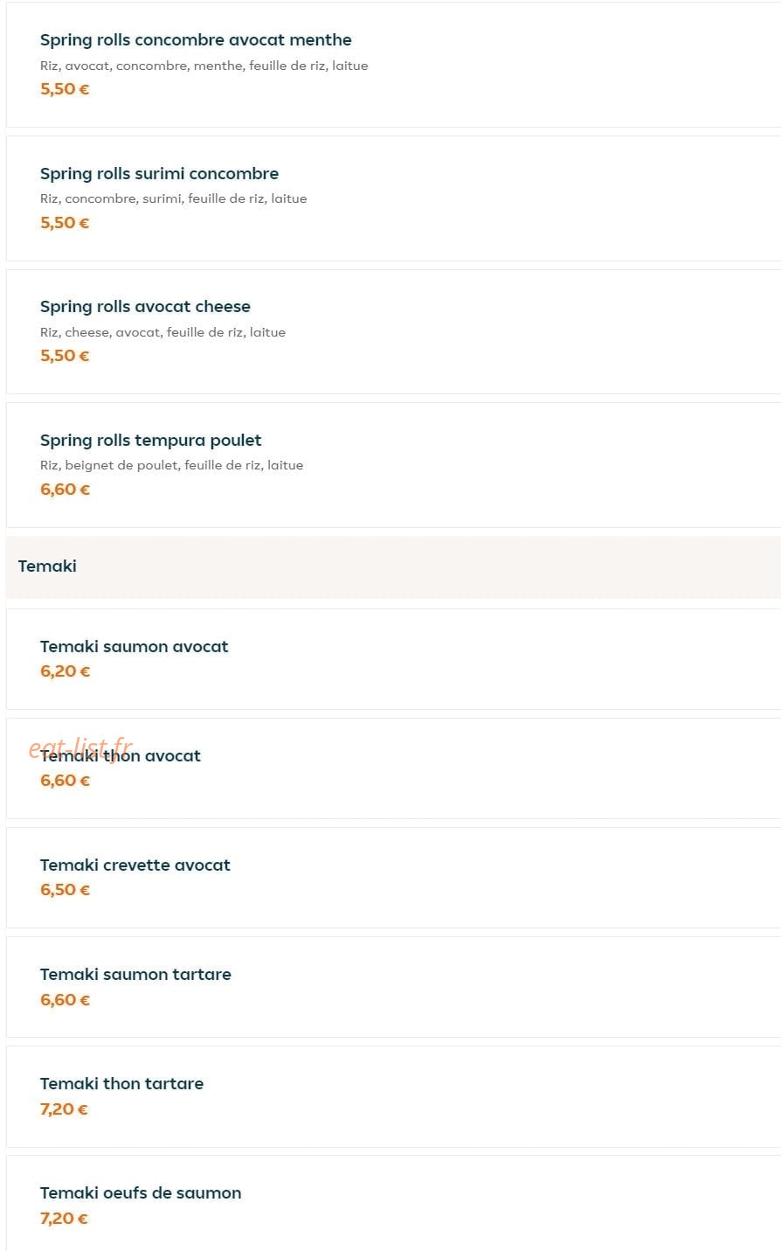Select Spring rolls surimi concombre
Screen dimensions: 781x1251
click(393, 198)
